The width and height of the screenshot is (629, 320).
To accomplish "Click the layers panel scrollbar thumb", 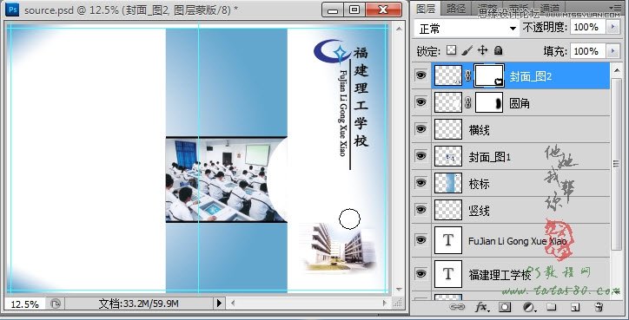I will pos(617,163).
